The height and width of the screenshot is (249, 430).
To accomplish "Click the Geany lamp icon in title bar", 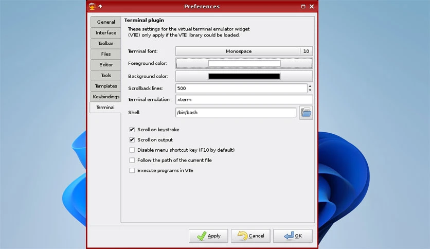I will [93, 6].
